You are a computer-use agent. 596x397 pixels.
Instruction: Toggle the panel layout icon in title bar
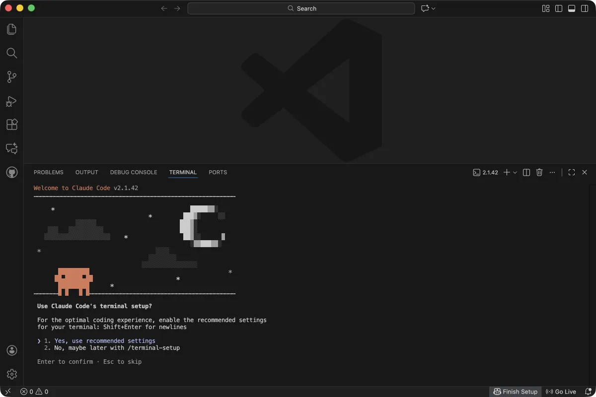(571, 8)
